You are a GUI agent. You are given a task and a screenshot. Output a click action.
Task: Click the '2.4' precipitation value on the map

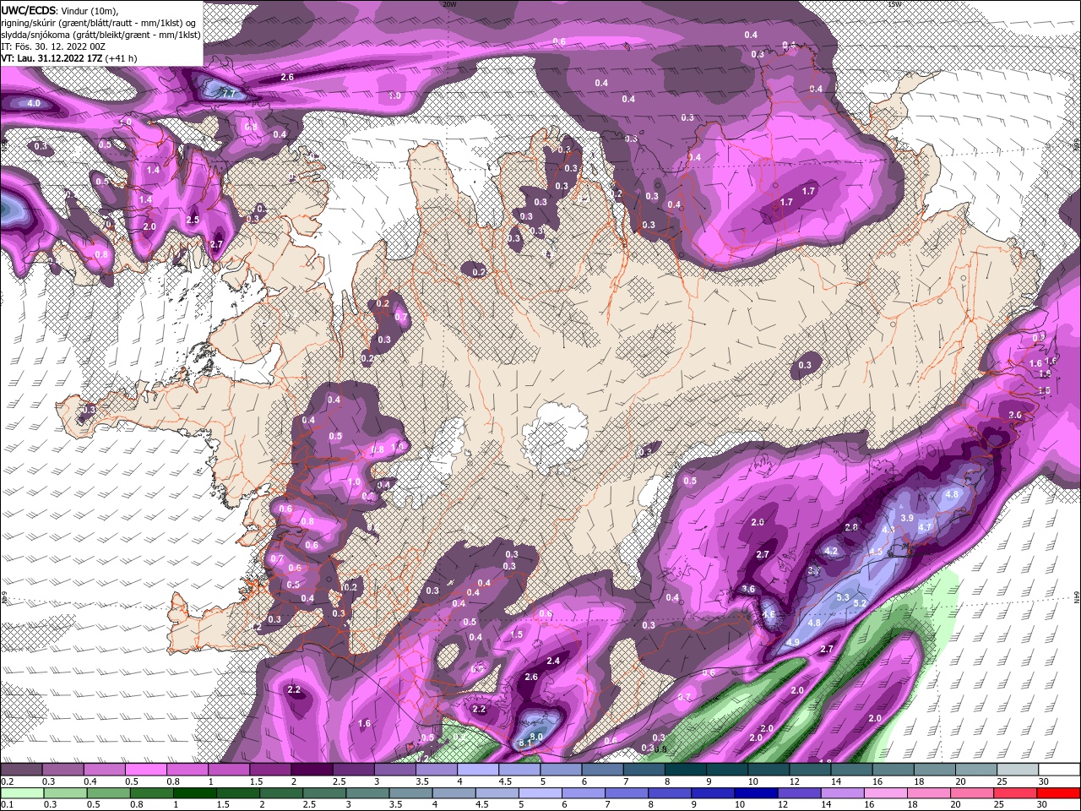point(554,661)
